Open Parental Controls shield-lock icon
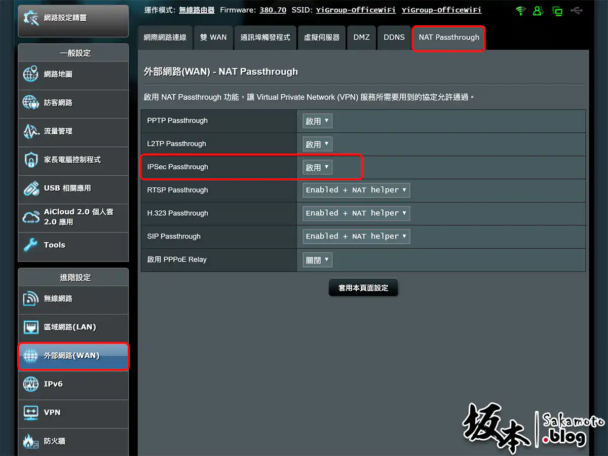The image size is (608, 456). point(31,160)
